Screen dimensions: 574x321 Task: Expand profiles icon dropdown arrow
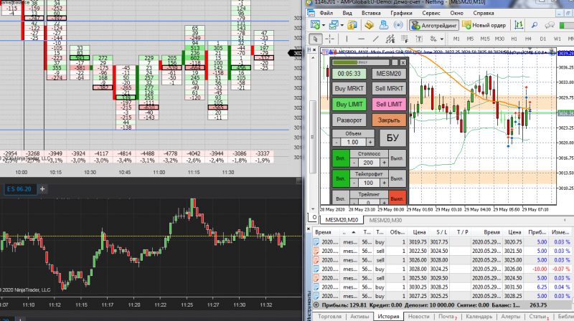[342, 26]
